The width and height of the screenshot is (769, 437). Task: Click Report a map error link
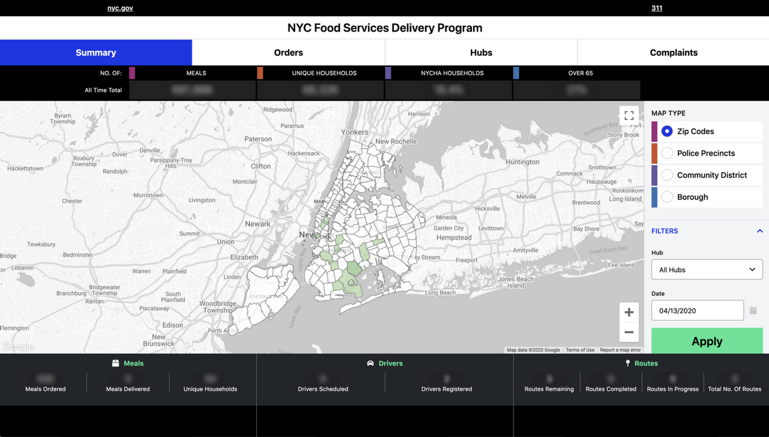(620, 350)
